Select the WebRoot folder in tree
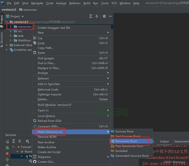Screen dimensions: 189x166 (24, 40)
